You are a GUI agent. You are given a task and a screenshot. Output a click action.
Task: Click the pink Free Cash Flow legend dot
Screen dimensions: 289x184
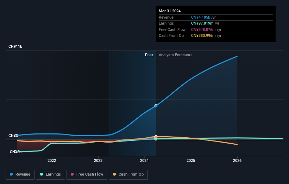(x=72, y=174)
